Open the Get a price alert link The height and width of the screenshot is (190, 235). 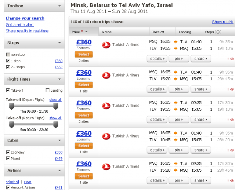coord(20,25)
